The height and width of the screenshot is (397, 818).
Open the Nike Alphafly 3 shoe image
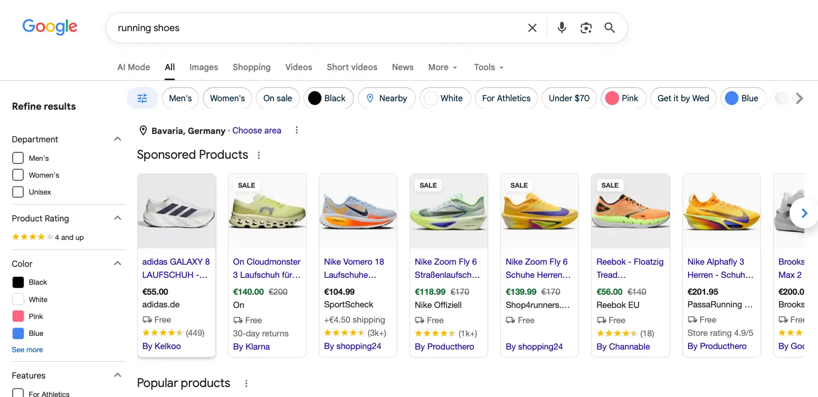[721, 211]
